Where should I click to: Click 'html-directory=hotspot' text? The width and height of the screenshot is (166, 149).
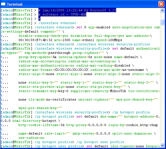click(34, 121)
